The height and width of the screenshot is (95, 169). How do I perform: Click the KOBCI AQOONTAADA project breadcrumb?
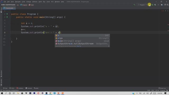click(x=8, y=5)
